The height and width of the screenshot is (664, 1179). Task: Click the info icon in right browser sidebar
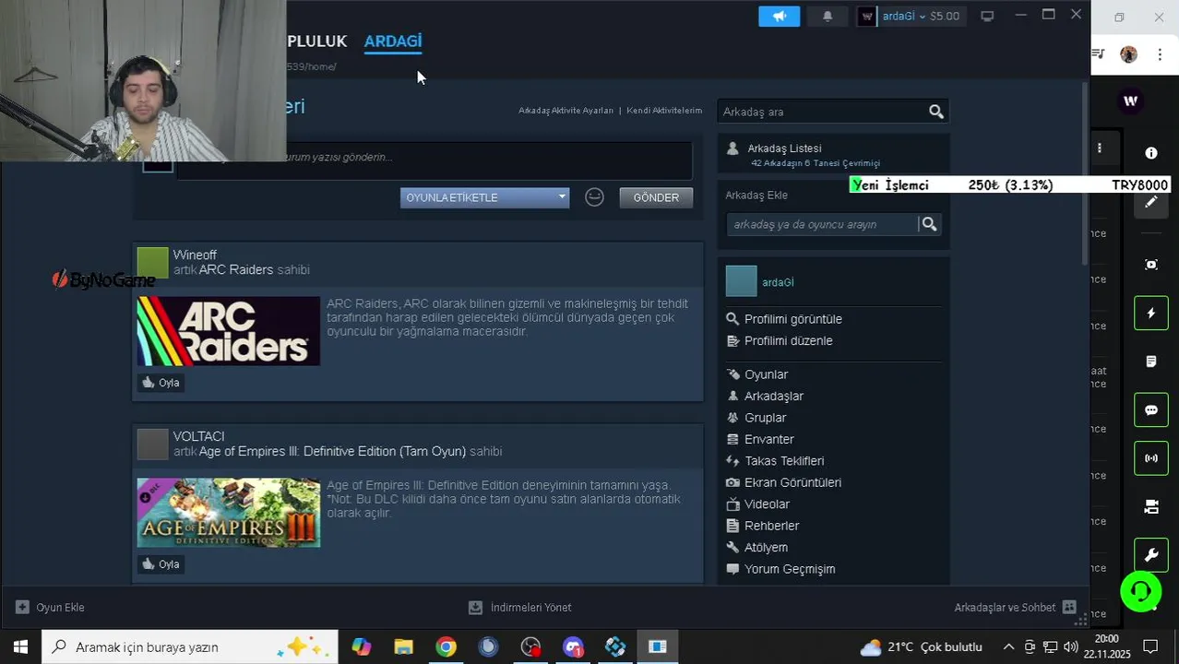tap(1151, 153)
